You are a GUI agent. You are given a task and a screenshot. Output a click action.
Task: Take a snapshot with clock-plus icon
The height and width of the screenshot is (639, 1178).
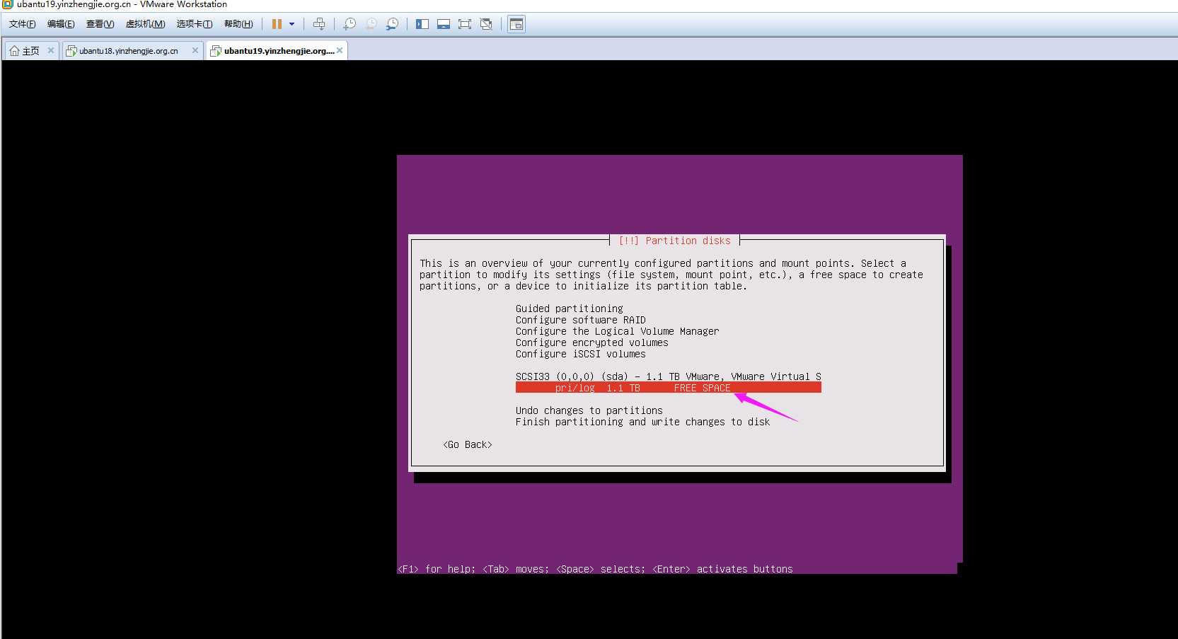(350, 24)
